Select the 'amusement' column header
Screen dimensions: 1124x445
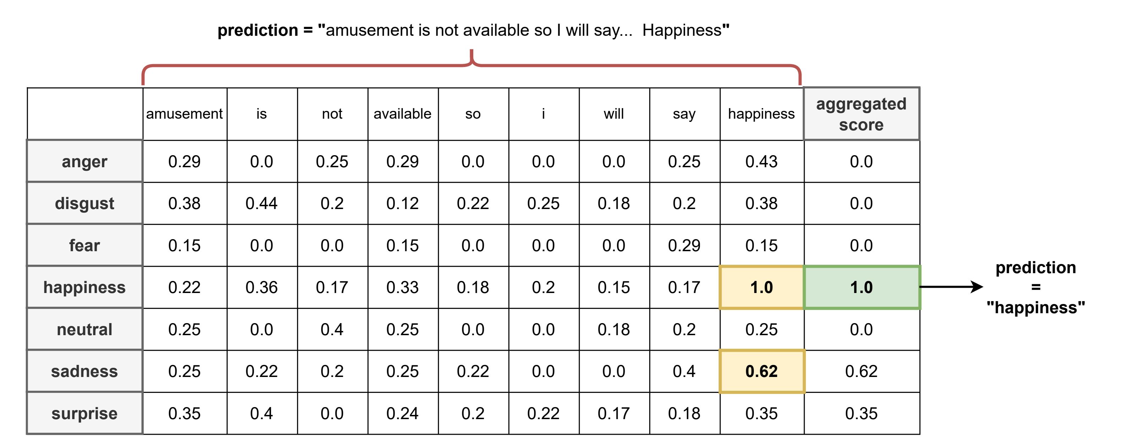pos(184,114)
